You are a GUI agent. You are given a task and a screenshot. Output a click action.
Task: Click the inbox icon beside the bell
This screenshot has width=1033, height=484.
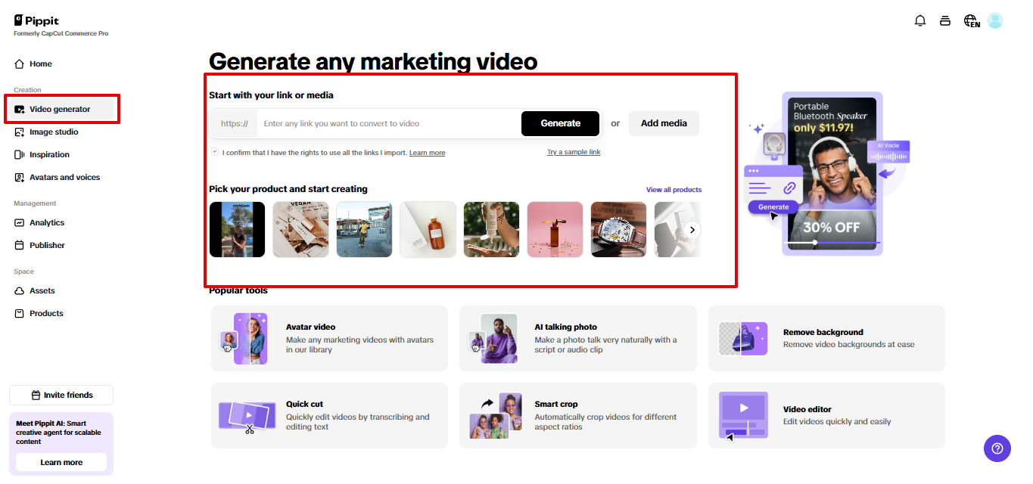pyautogui.click(x=945, y=20)
